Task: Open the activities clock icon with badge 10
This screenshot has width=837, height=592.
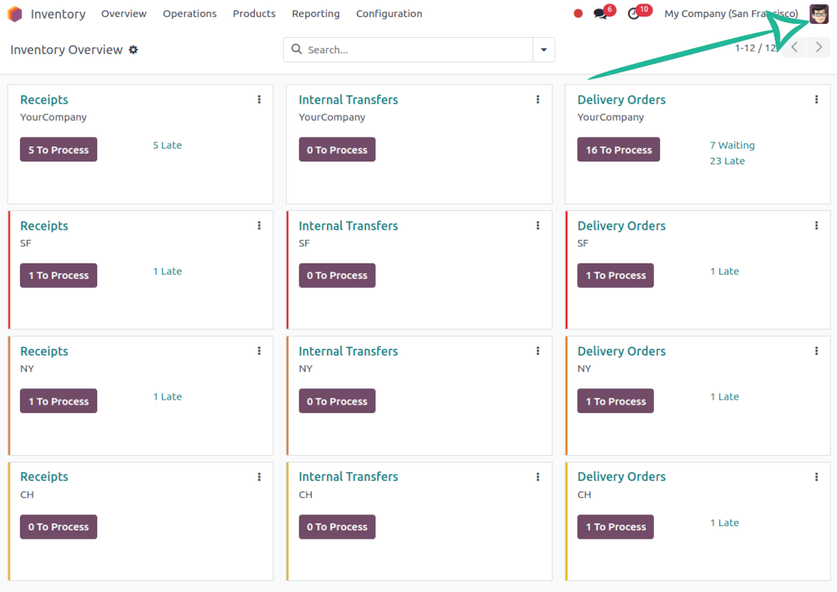Action: [633, 14]
